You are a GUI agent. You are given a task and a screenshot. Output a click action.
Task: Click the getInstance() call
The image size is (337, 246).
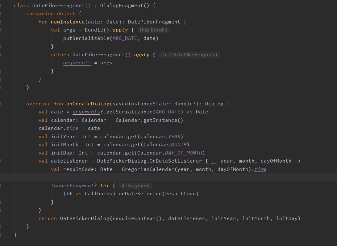(x=163, y=120)
